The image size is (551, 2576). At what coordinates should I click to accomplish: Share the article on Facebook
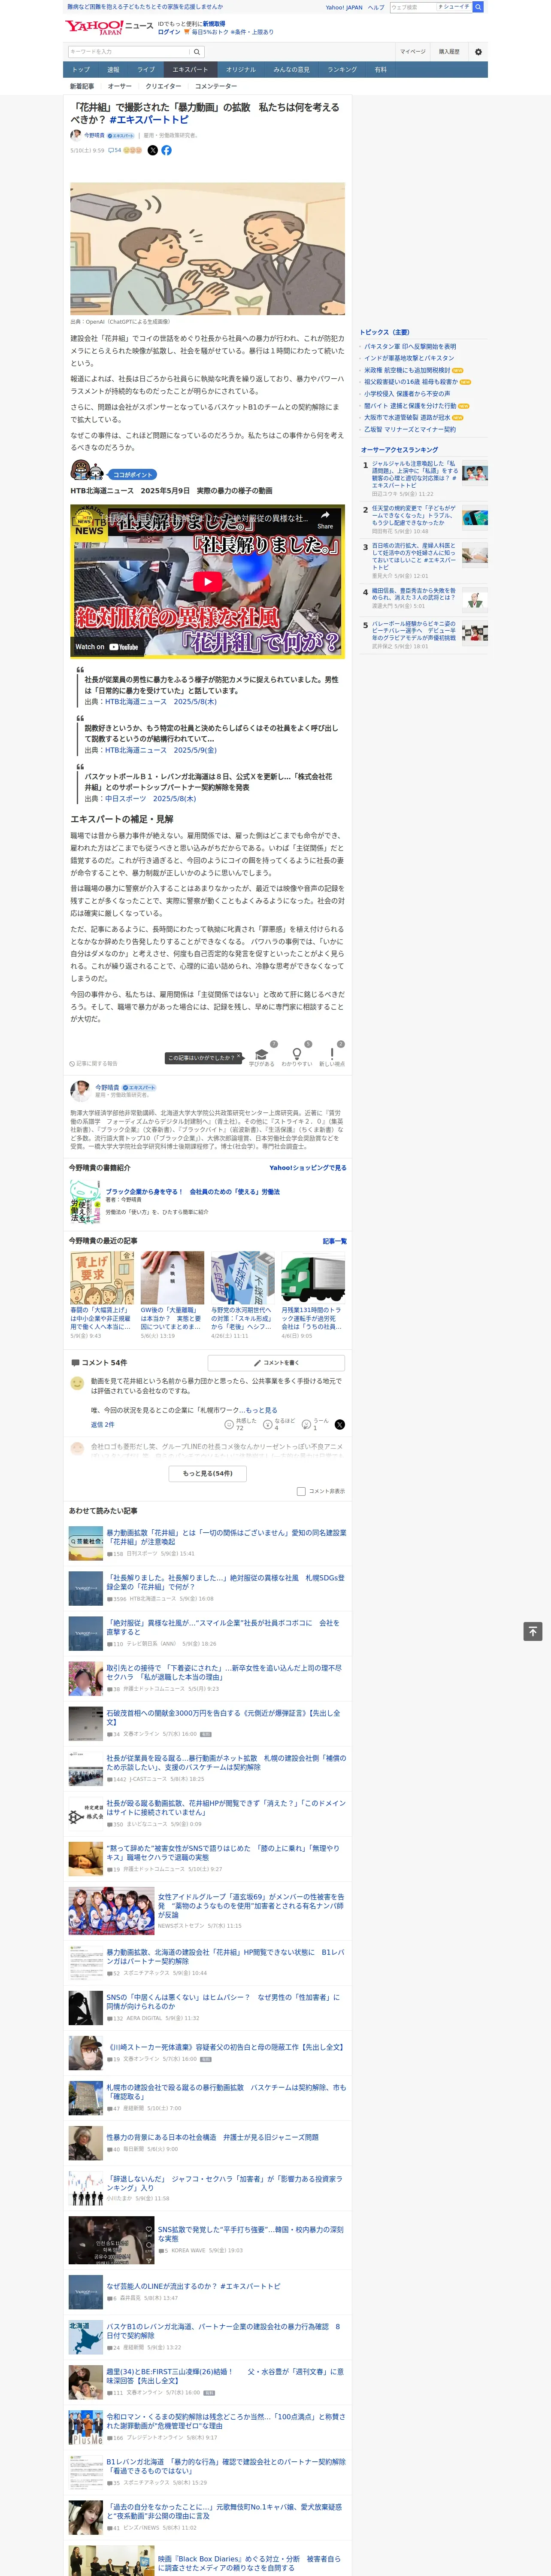coord(166,150)
